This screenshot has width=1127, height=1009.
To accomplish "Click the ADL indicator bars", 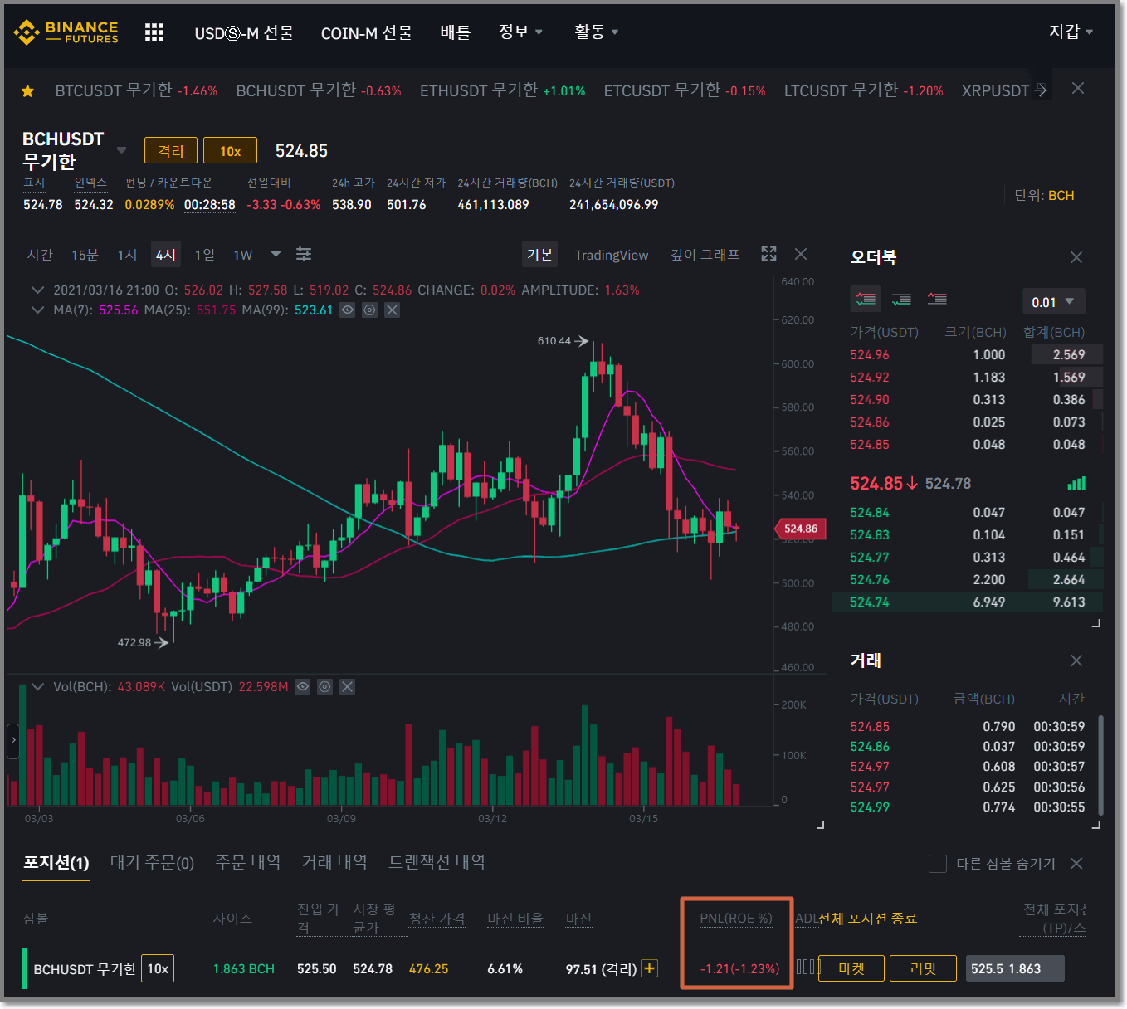I will point(807,968).
